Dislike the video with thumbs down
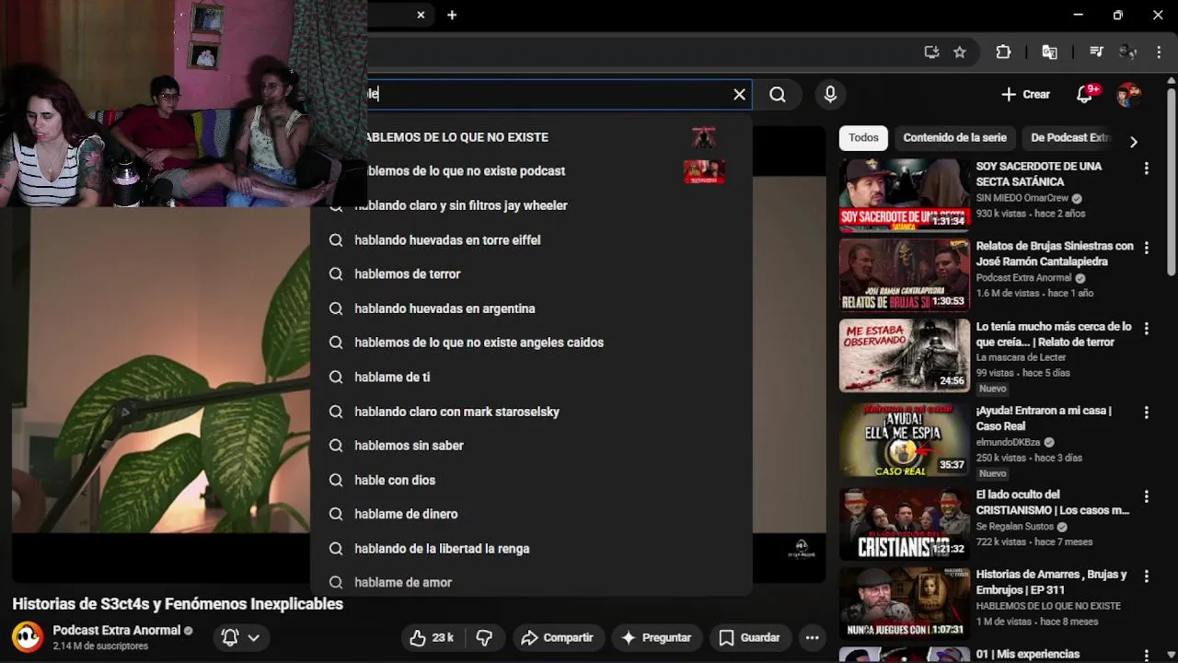1178x663 pixels. [484, 637]
